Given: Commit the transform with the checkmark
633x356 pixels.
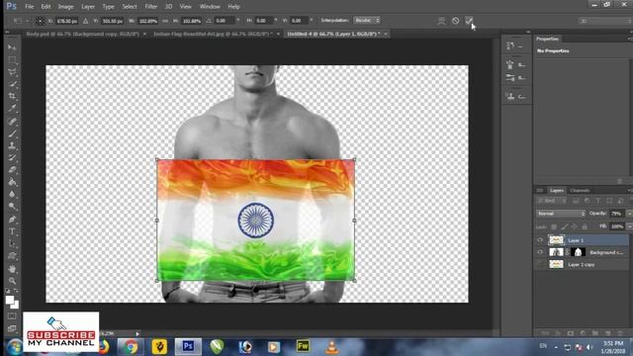Looking at the screenshot, I should [469, 21].
